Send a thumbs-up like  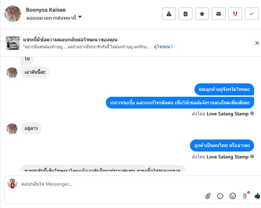tap(257, 196)
